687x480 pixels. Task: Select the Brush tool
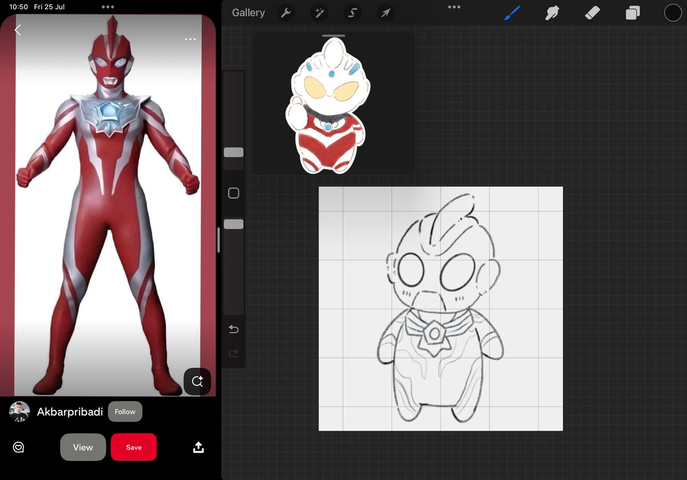tap(512, 13)
